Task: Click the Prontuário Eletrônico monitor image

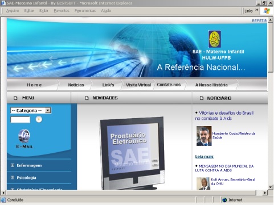Action: 132,153
